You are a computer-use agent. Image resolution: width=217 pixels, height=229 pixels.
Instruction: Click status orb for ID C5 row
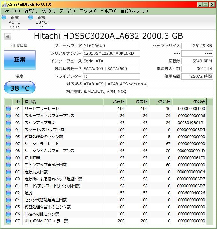tap(8, 207)
